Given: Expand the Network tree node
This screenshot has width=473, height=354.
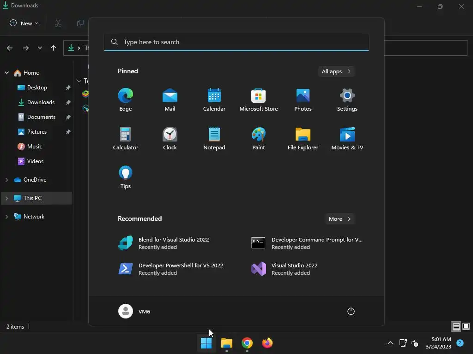Looking at the screenshot, I should coord(6,217).
